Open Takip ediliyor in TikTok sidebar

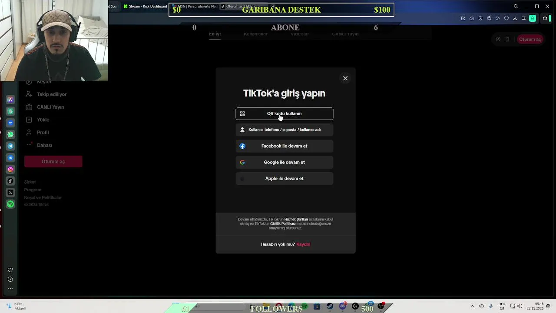[46, 94]
